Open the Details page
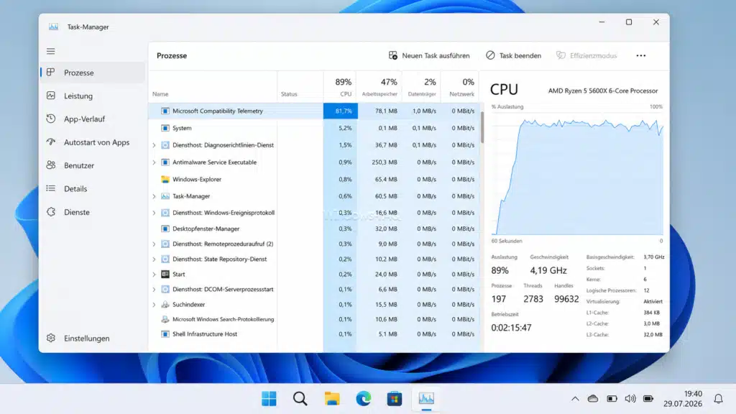Screen dimensions: 736x414 coord(93,188)
